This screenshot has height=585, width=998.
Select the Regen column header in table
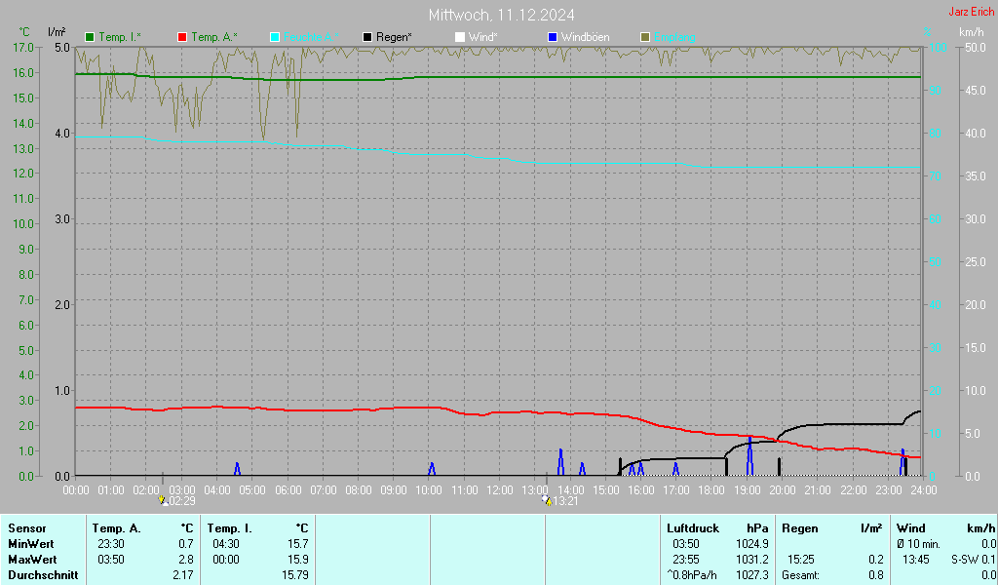tap(800, 528)
